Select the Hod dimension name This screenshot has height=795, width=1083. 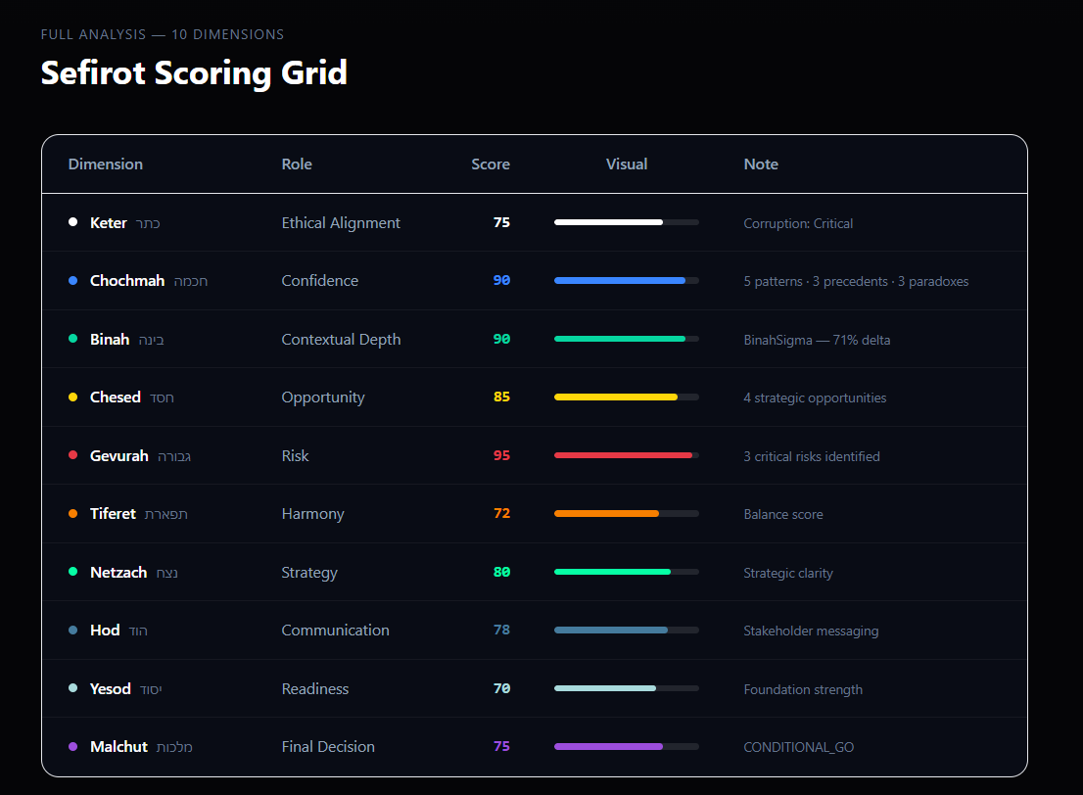(105, 631)
